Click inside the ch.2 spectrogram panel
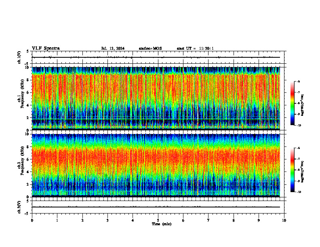The height and width of the screenshot is (247, 320). 156,165
